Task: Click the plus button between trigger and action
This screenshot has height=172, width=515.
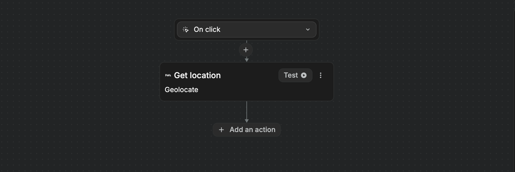Action: [x=246, y=50]
